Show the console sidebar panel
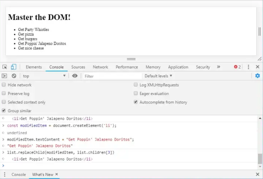263x179 pixels. [x=5, y=76]
